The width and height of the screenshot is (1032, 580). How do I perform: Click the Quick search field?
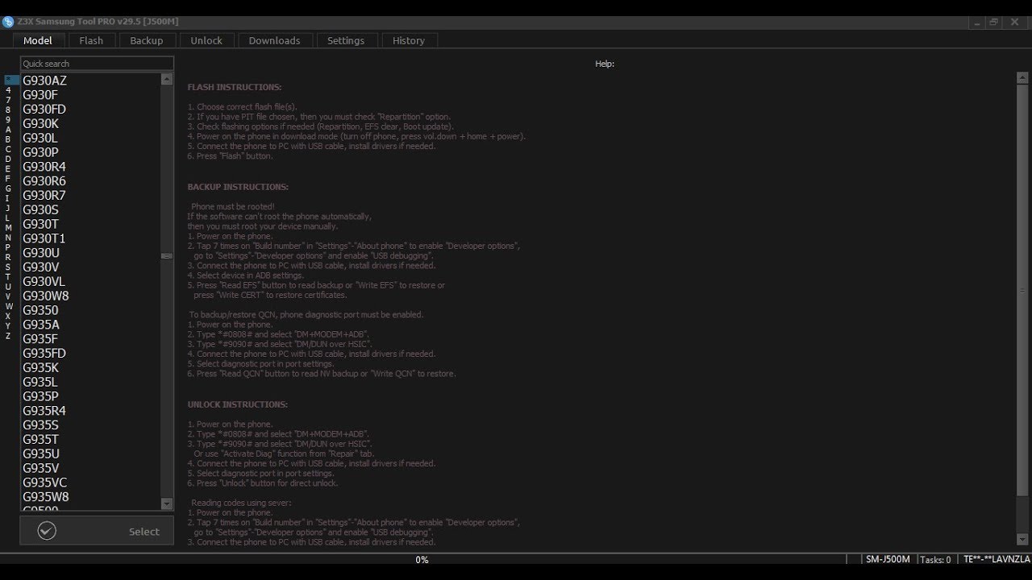[x=97, y=64]
